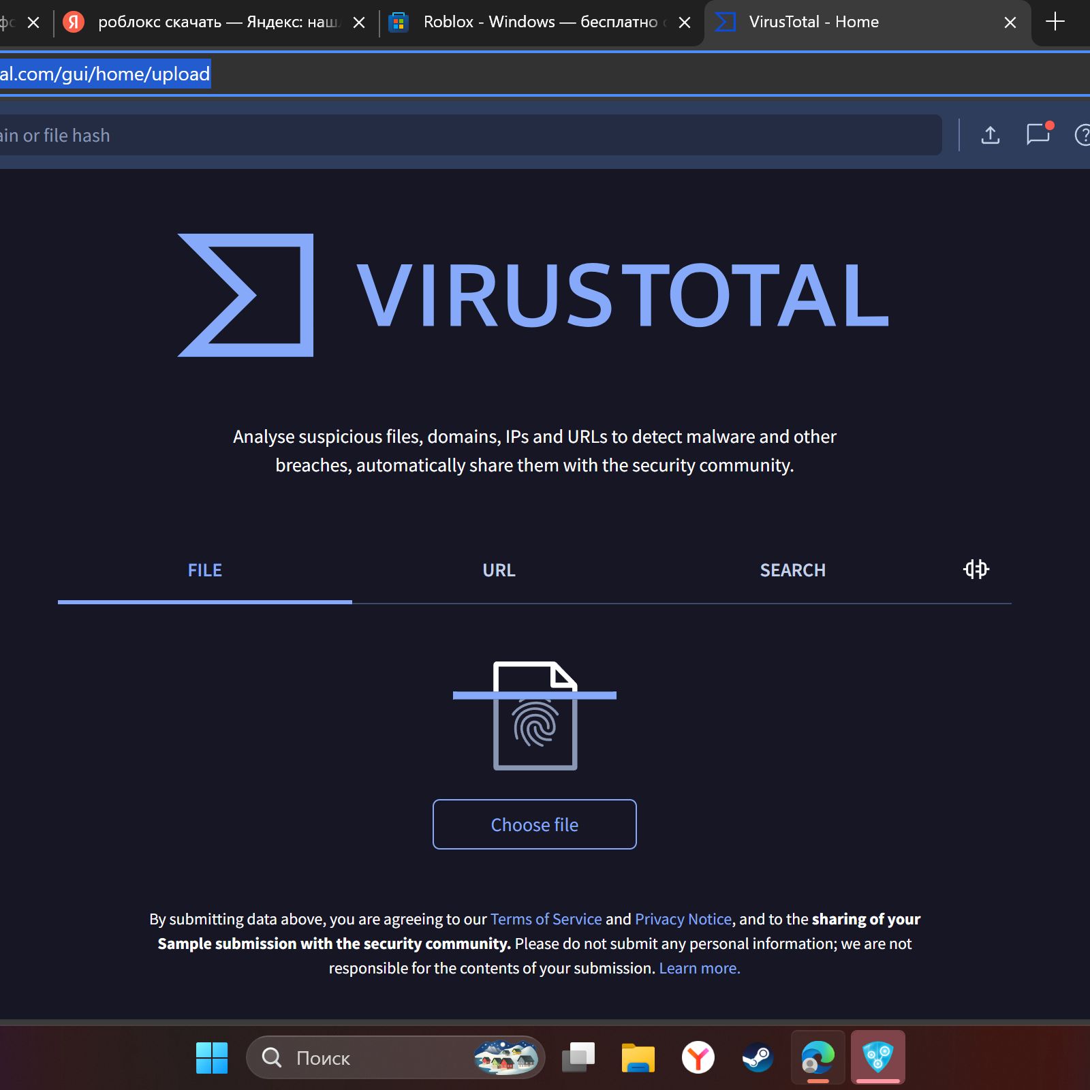This screenshot has width=1090, height=1090.
Task: Click the domain or file hash search field
Action: (470, 135)
